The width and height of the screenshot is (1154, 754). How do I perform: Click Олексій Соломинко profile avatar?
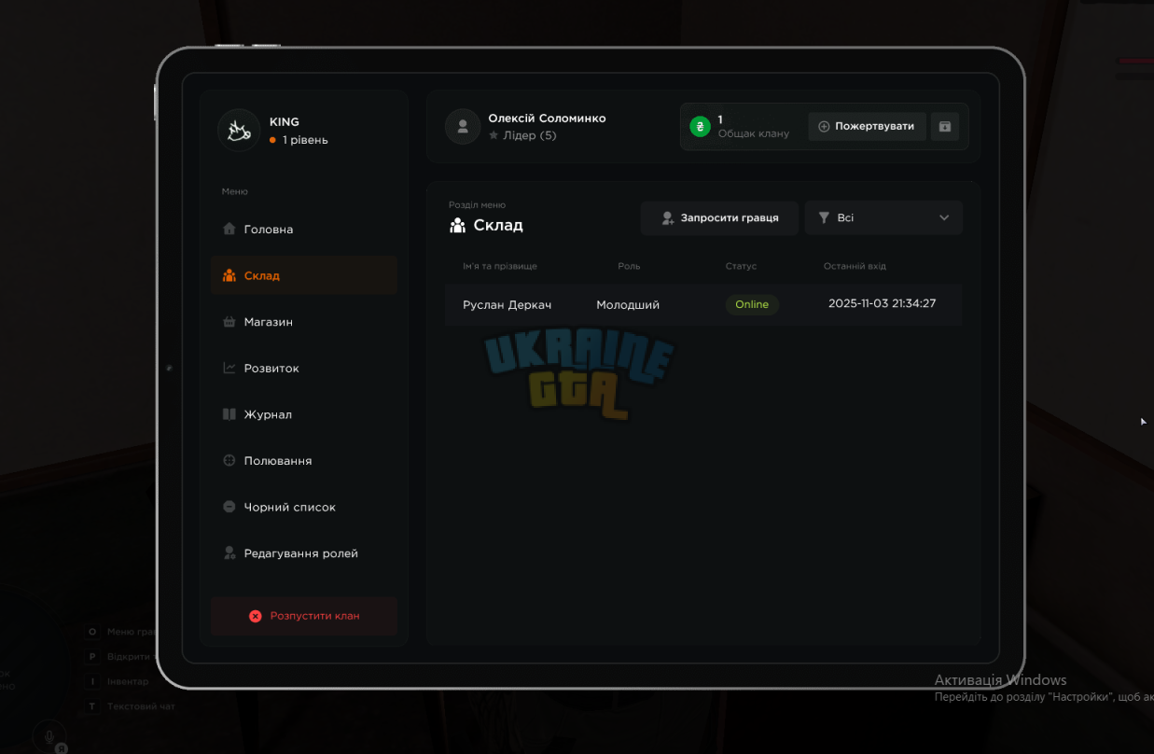463,126
